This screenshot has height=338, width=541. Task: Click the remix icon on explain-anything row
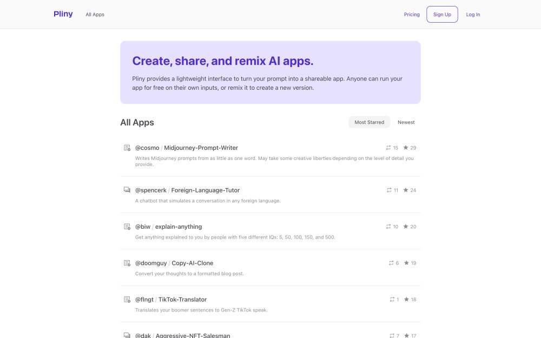pyautogui.click(x=388, y=227)
